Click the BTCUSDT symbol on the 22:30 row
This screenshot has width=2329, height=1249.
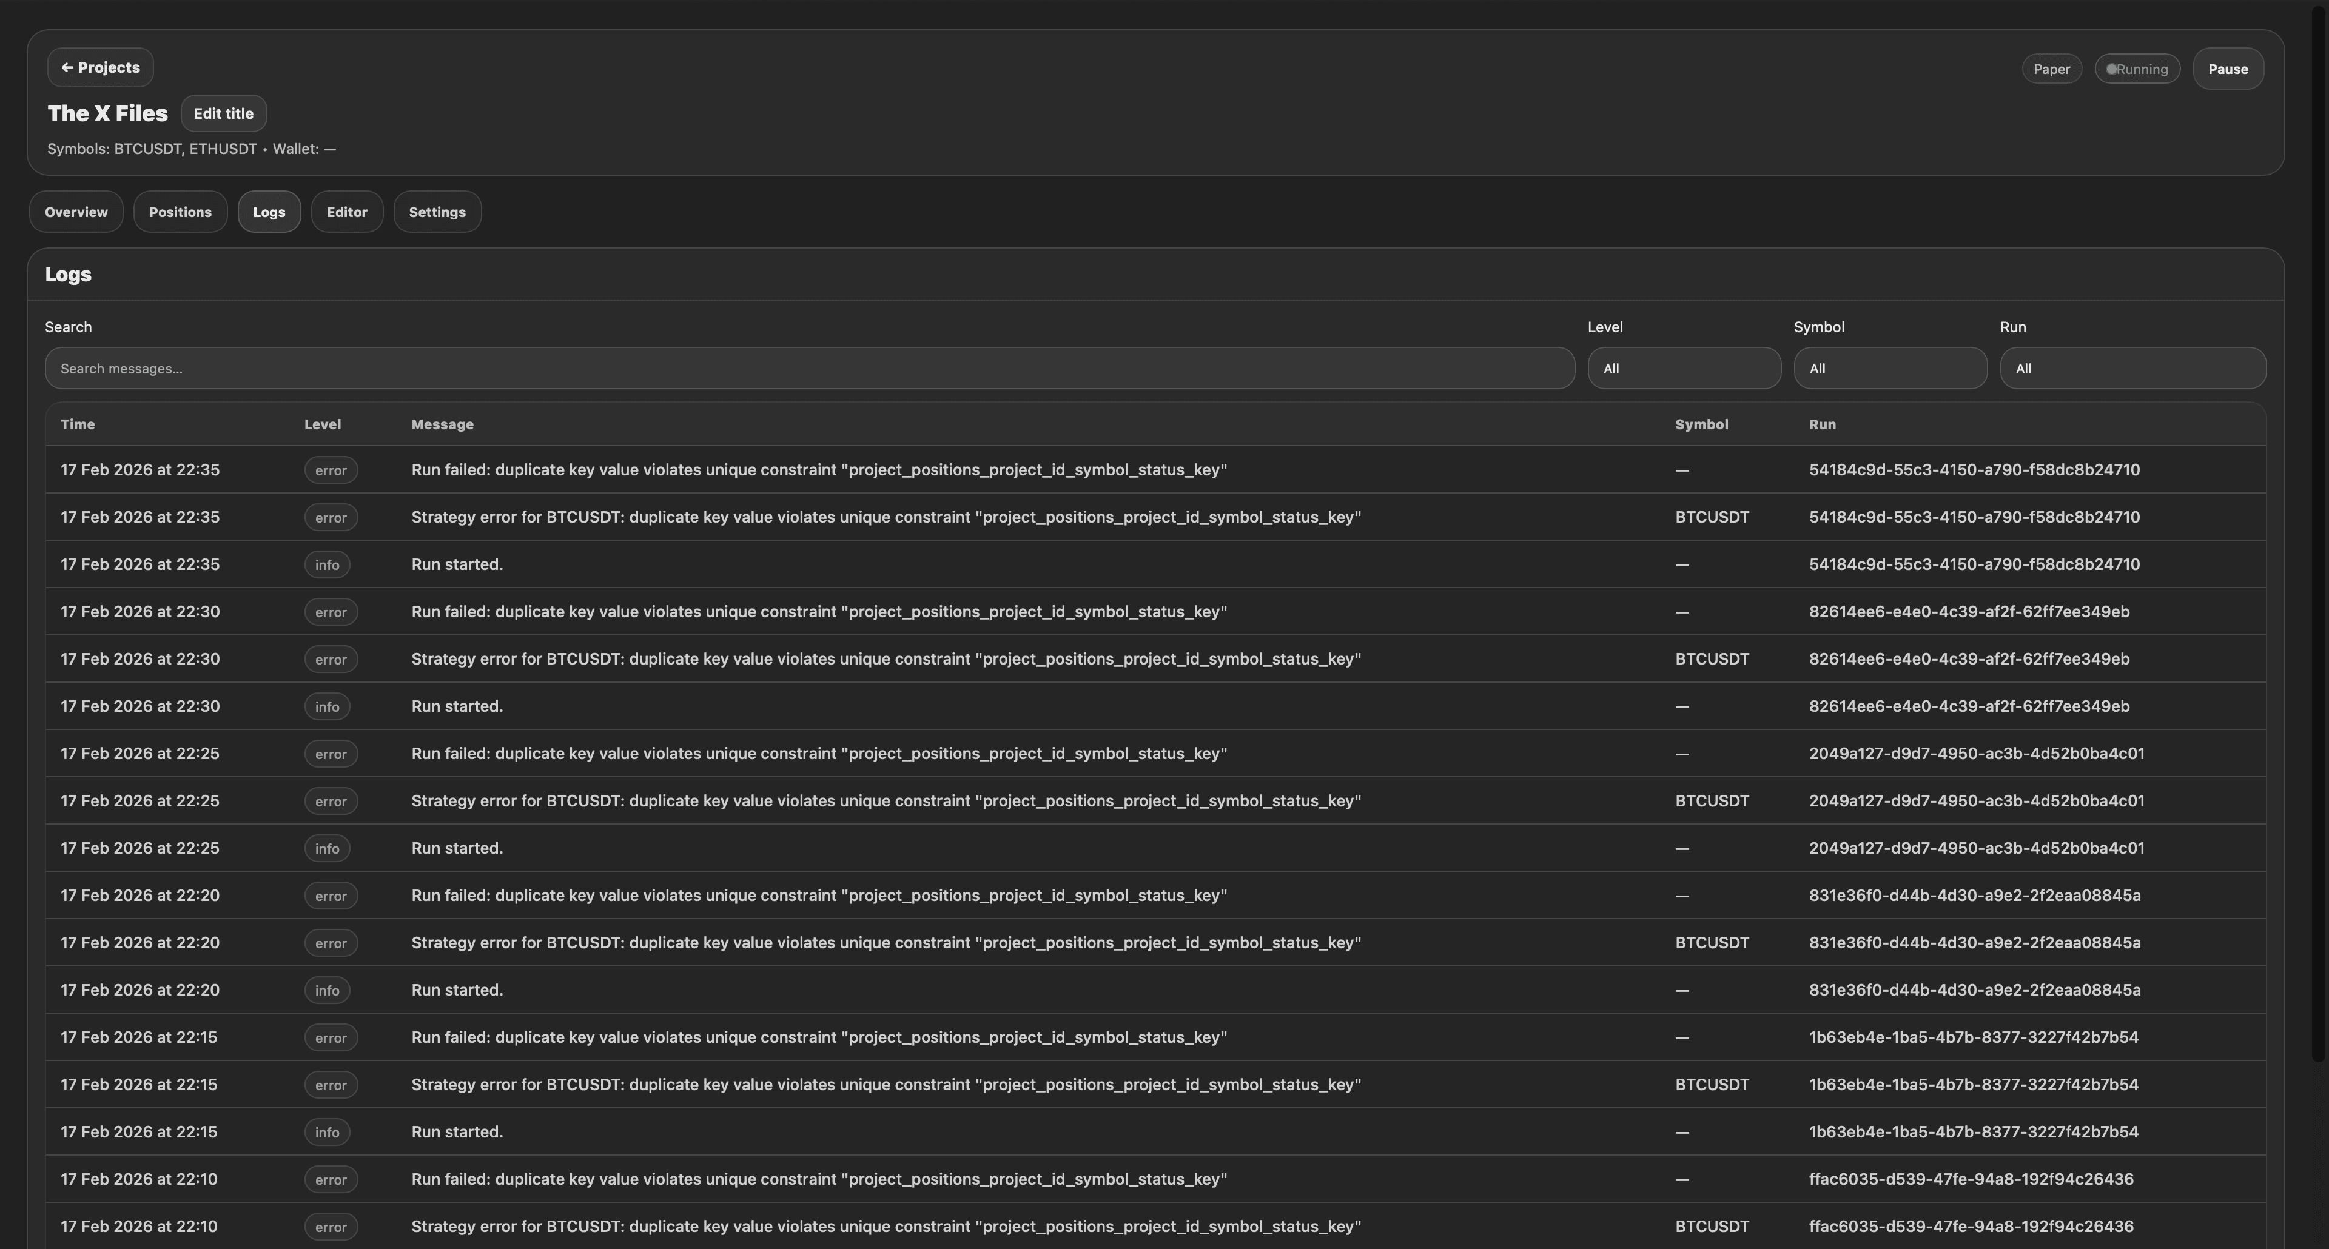coord(1712,659)
